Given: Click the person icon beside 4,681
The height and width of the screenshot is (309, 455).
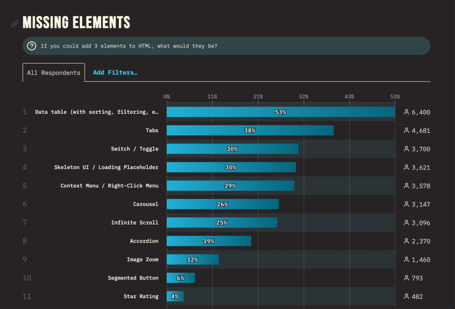Looking at the screenshot, I should point(407,130).
